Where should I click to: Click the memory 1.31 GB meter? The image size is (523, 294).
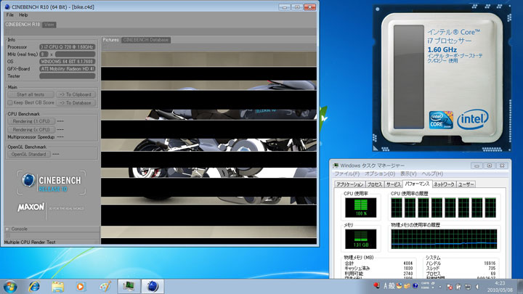(360, 239)
